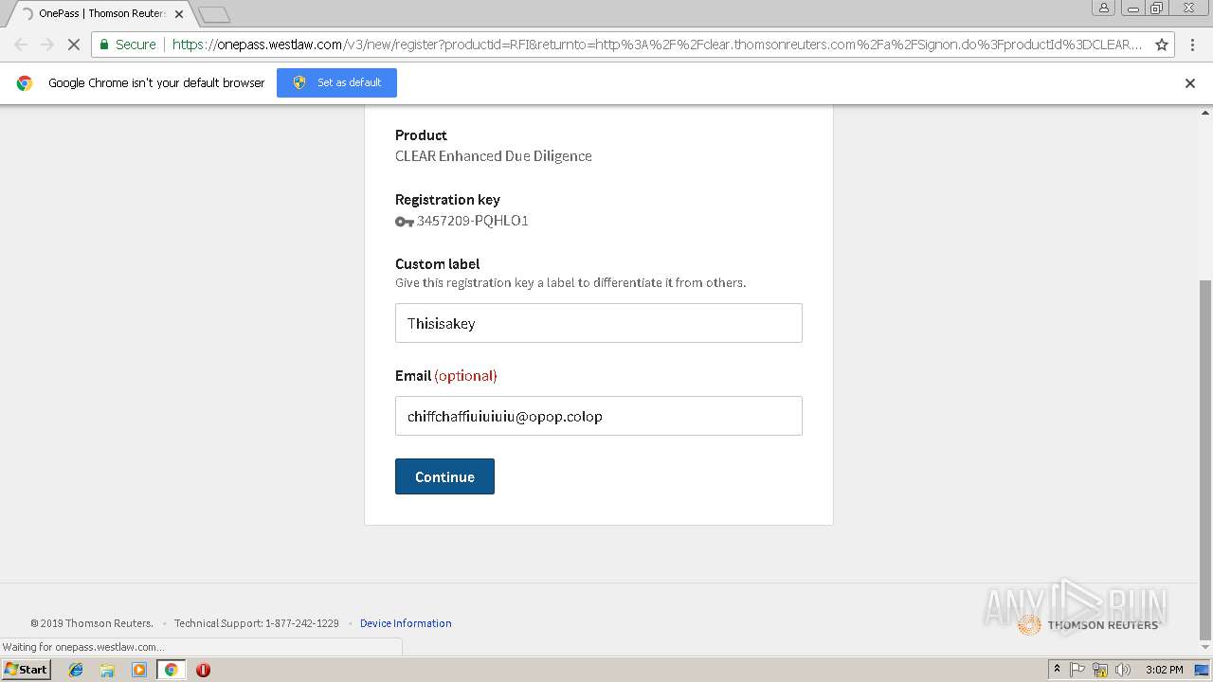Show hidden tray icons arrow
The width and height of the screenshot is (1213, 682).
pos(1057,670)
